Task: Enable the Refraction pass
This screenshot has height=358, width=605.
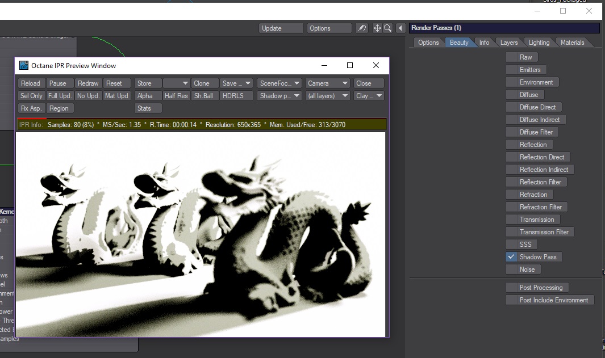Action: 511,195
